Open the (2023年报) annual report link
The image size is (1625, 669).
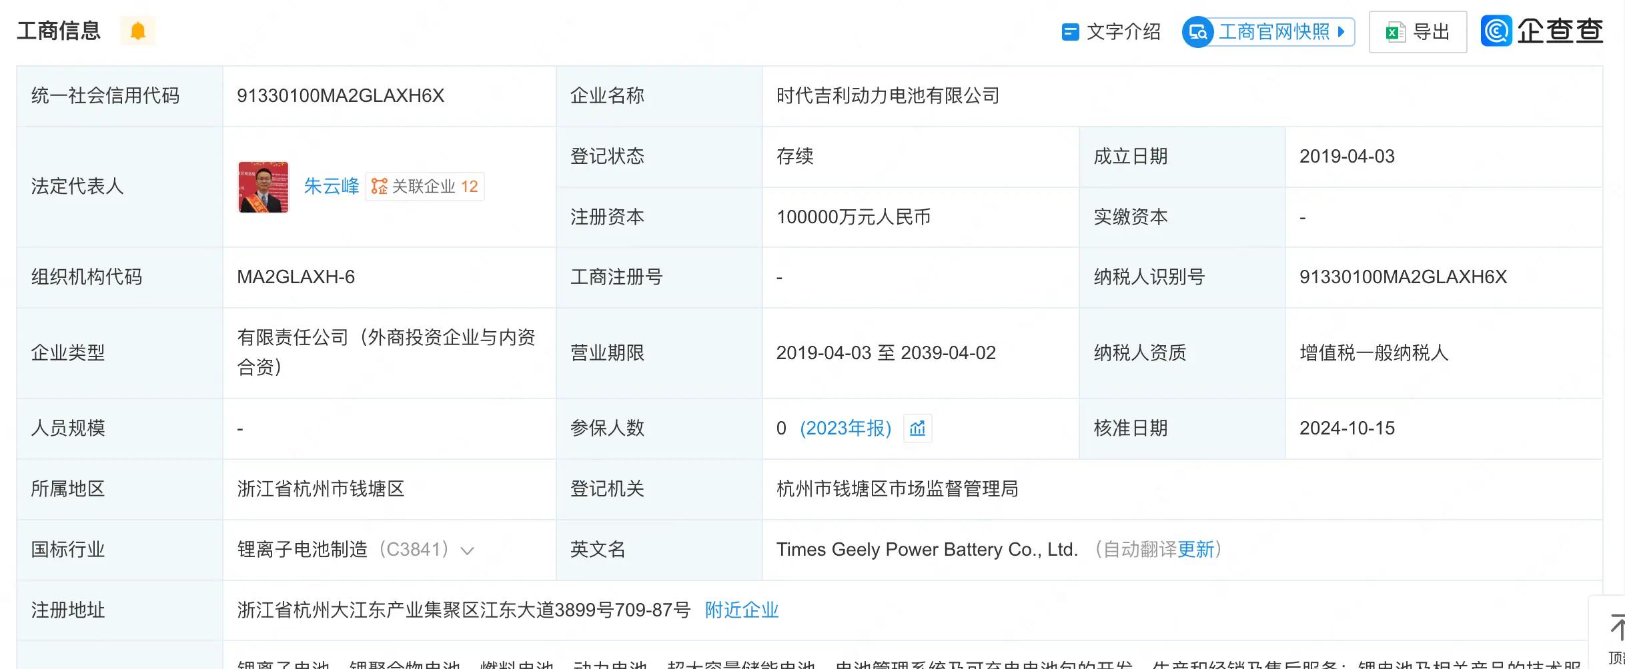[846, 428]
